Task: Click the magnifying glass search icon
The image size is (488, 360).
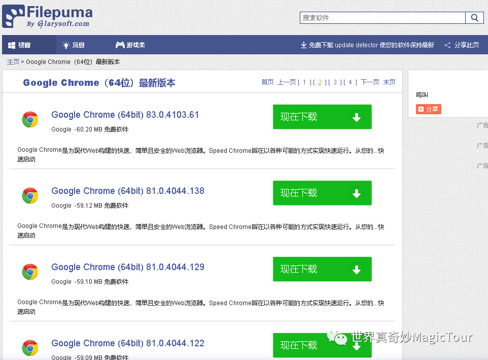Action: pyautogui.click(x=475, y=17)
